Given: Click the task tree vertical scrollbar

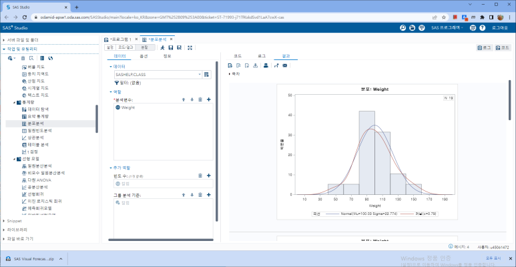Looking at the screenshot, I should click(x=97, y=120).
